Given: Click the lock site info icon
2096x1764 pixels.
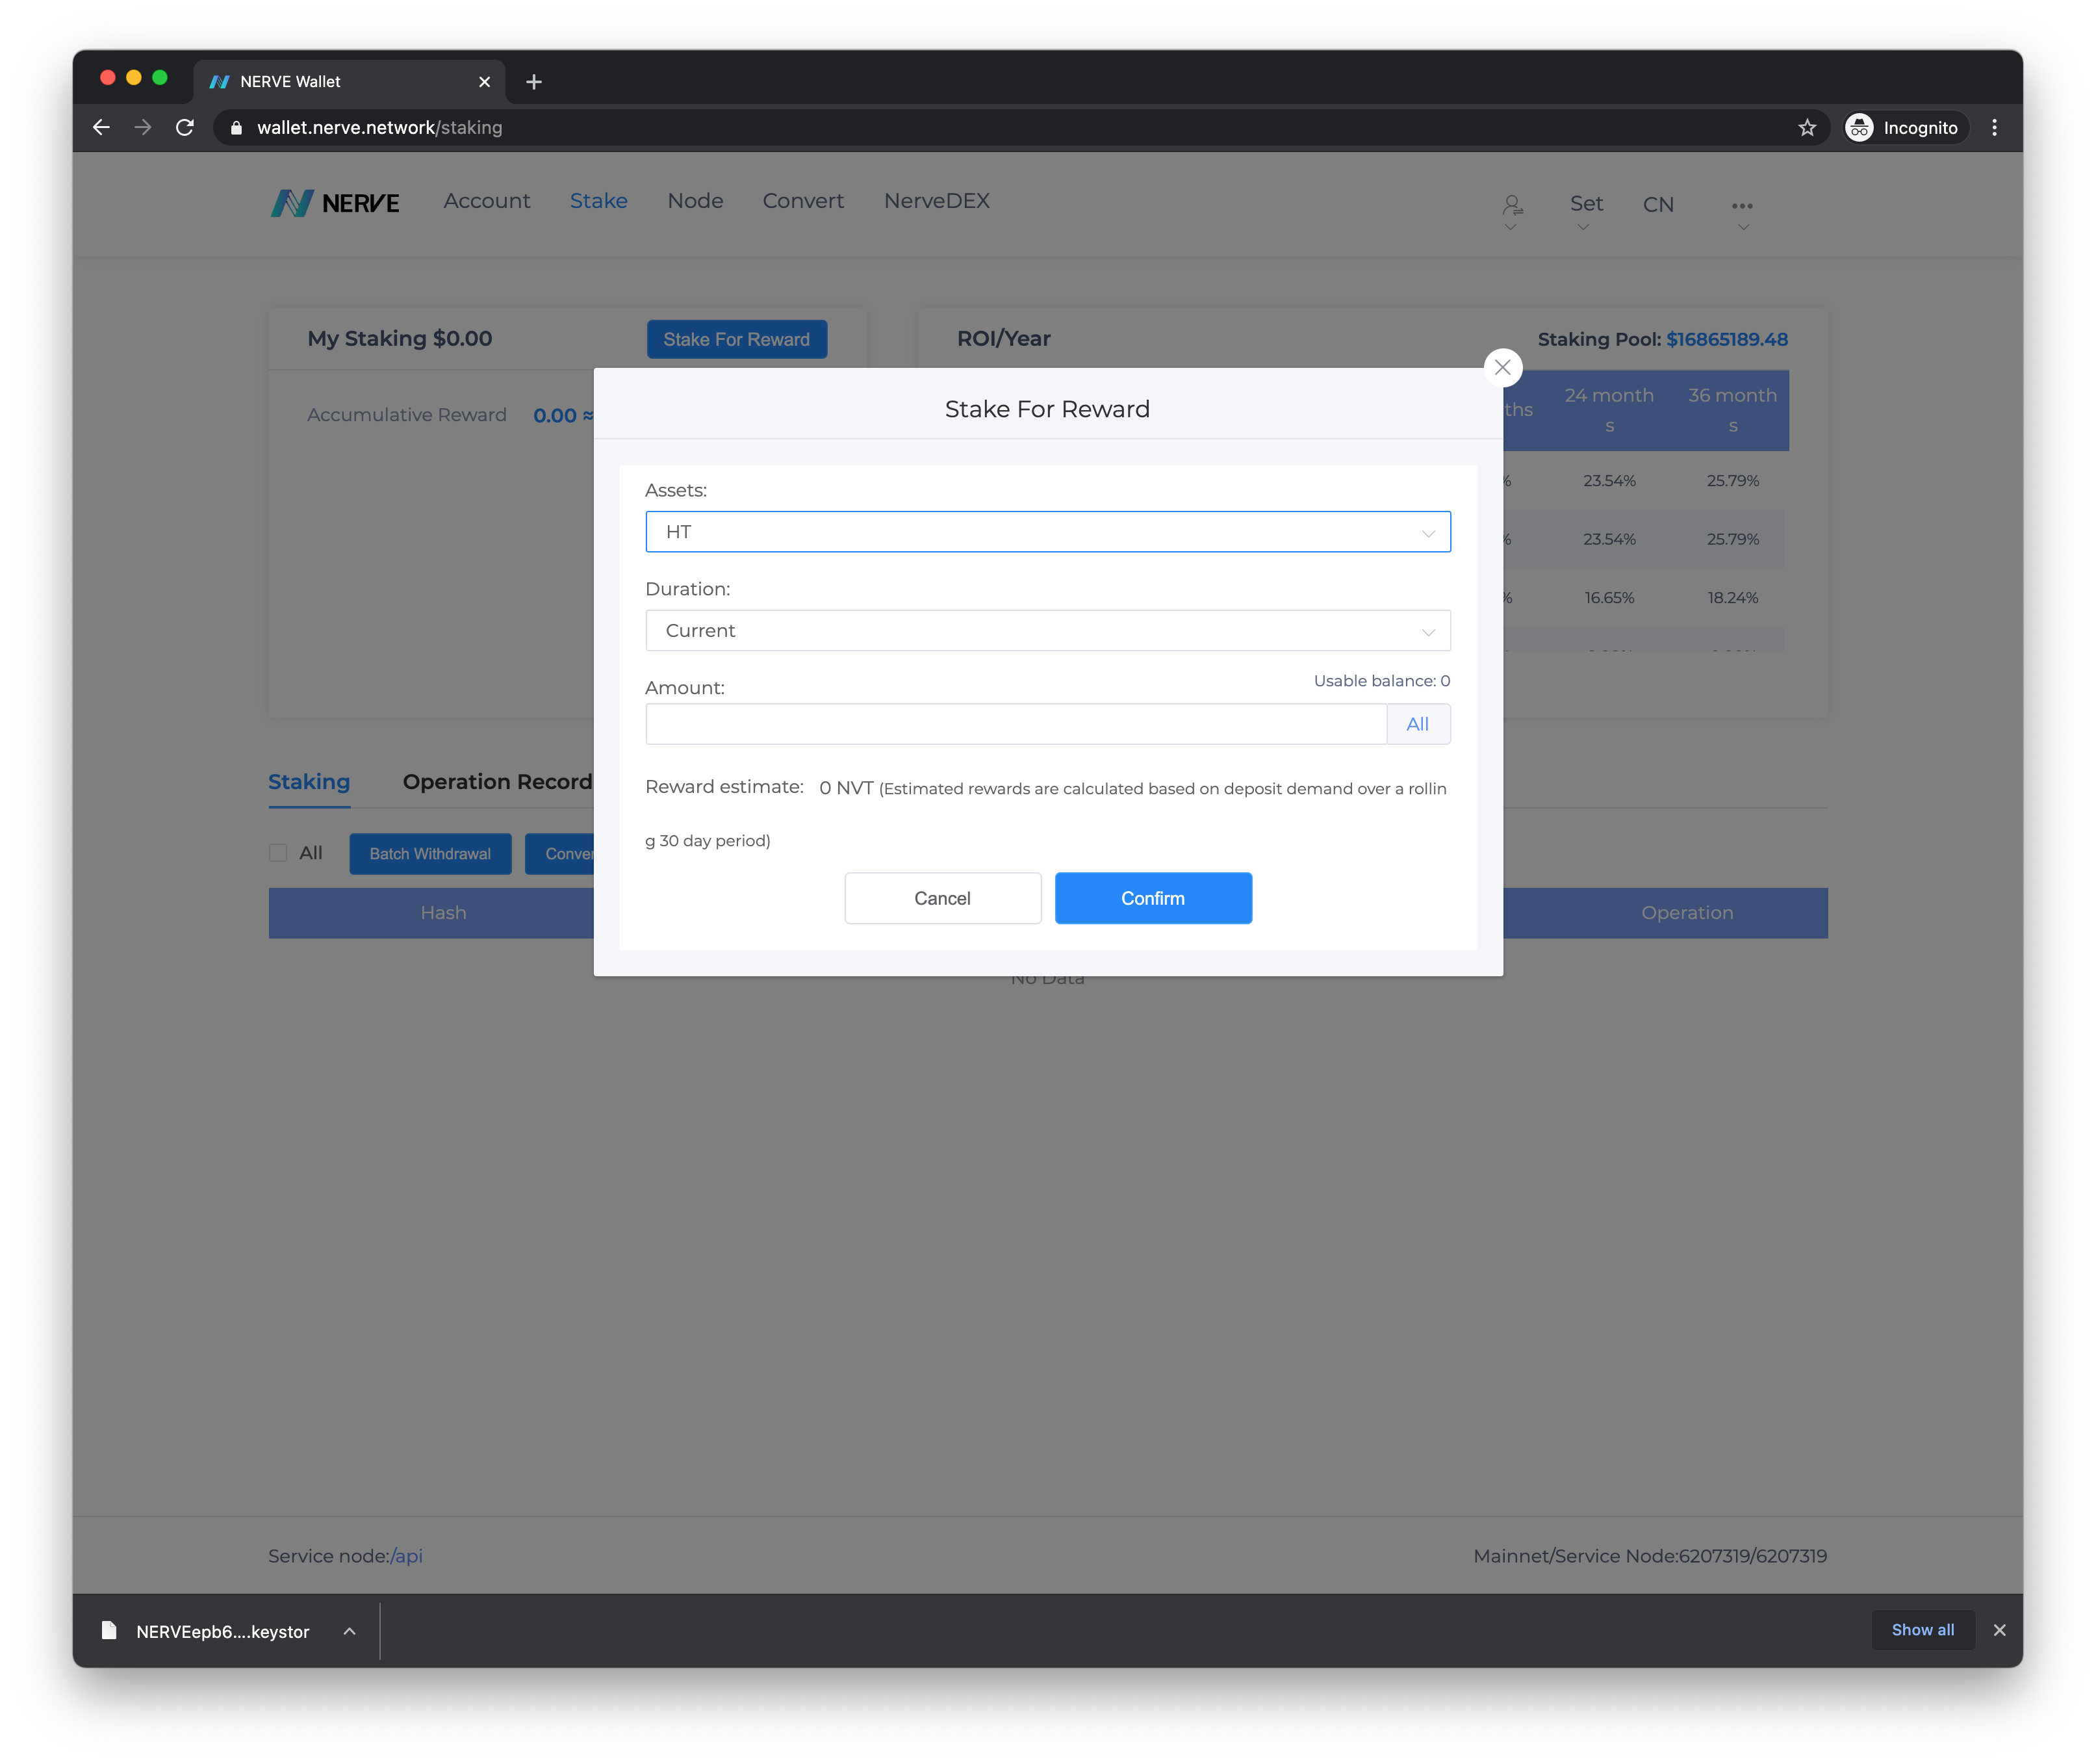Looking at the screenshot, I should (236, 127).
